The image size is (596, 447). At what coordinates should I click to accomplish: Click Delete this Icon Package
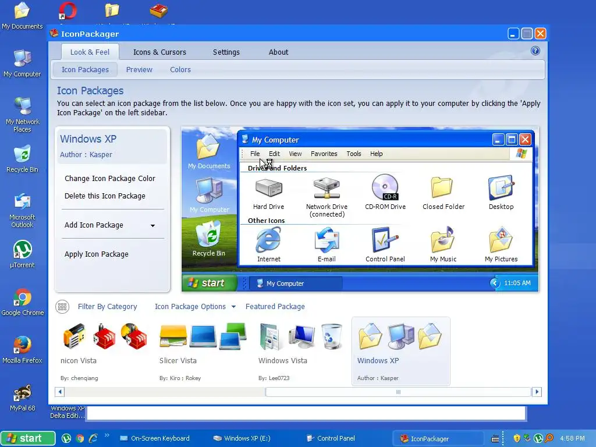pyautogui.click(x=105, y=196)
